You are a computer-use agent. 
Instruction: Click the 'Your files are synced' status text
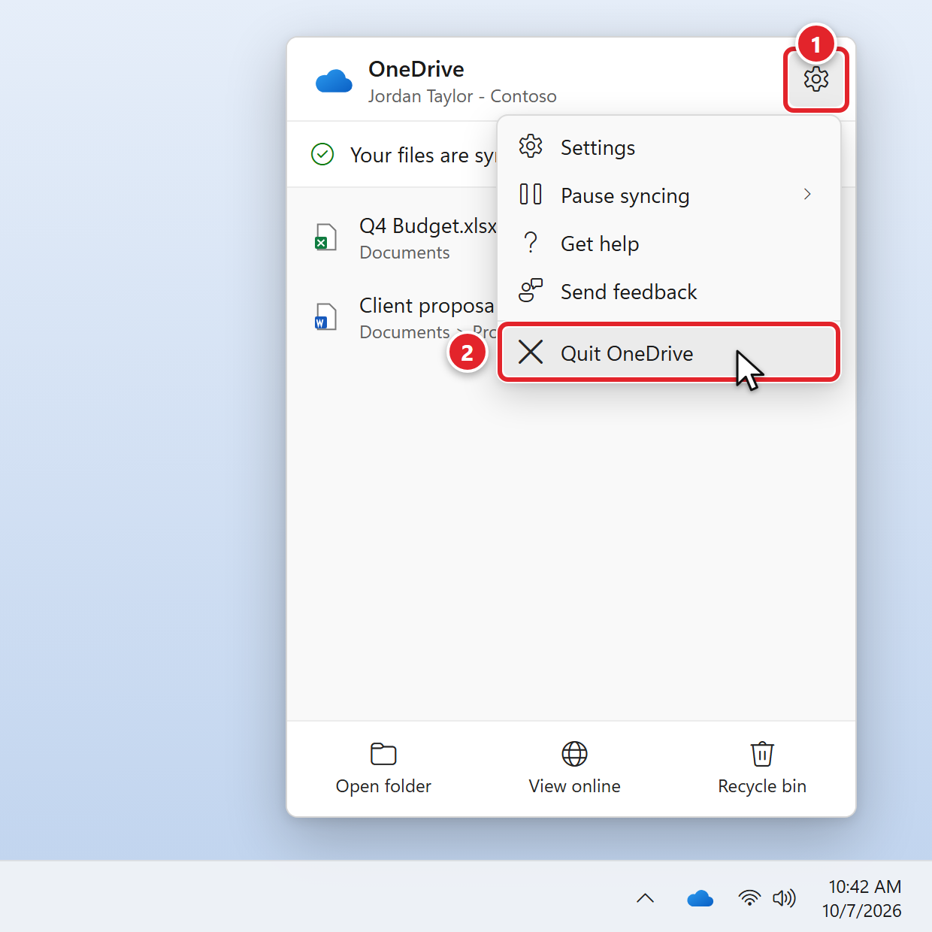423,155
